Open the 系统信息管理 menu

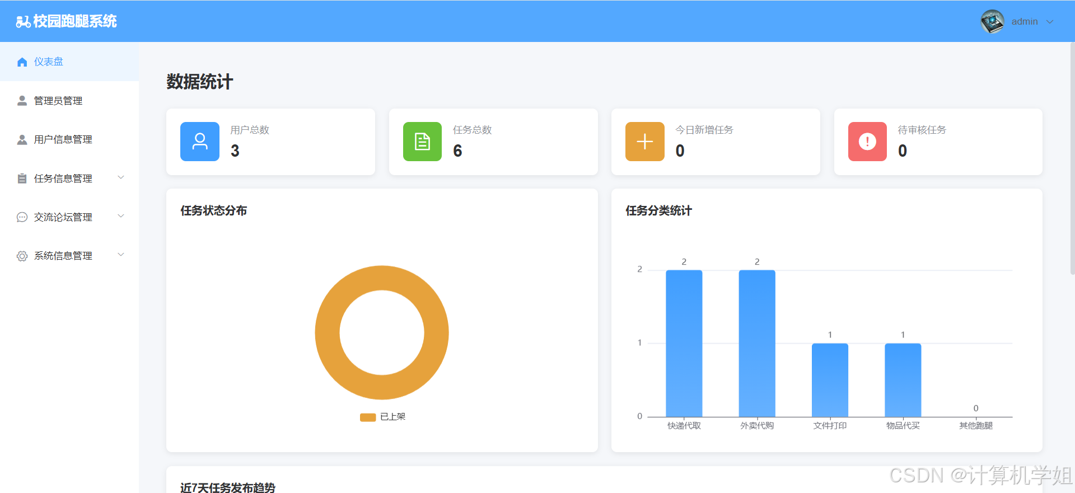tap(69, 256)
